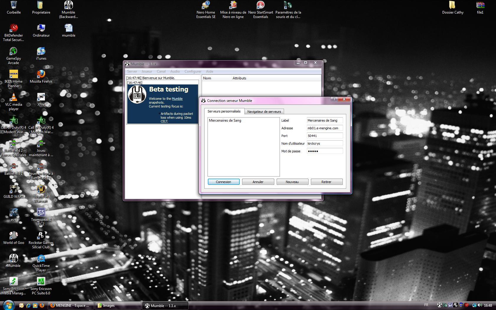The width and height of the screenshot is (496, 310).
Task: Select the Dossier Cathy folder
Action: (453, 8)
